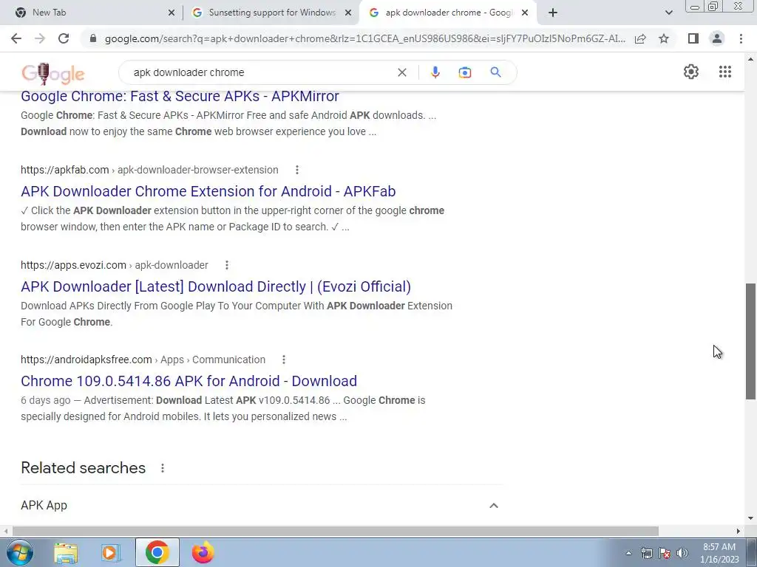Close the New Tab tab
Screen dimensions: 757x567
click(x=172, y=13)
